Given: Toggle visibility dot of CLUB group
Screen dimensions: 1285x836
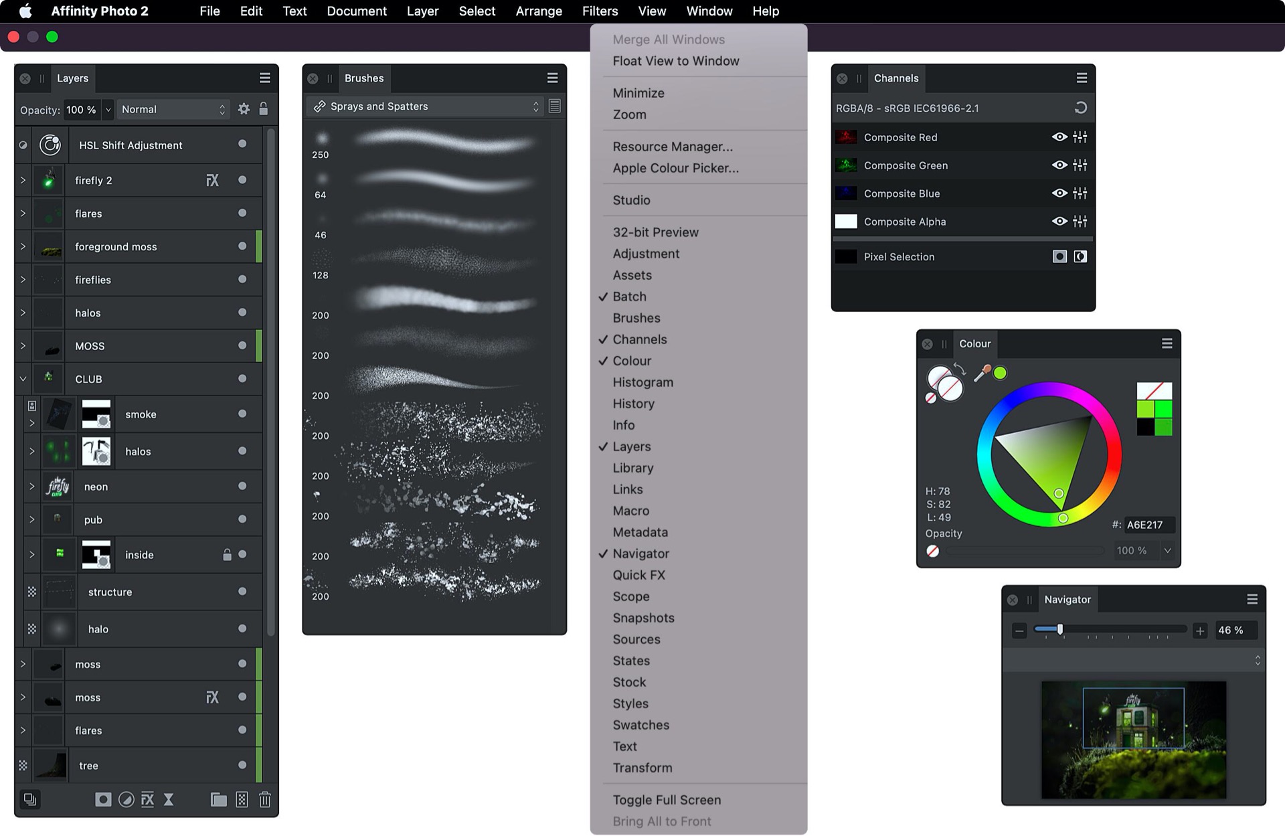Looking at the screenshot, I should 242,379.
